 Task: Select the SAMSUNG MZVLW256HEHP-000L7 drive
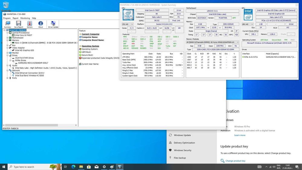click(x=33, y=63)
